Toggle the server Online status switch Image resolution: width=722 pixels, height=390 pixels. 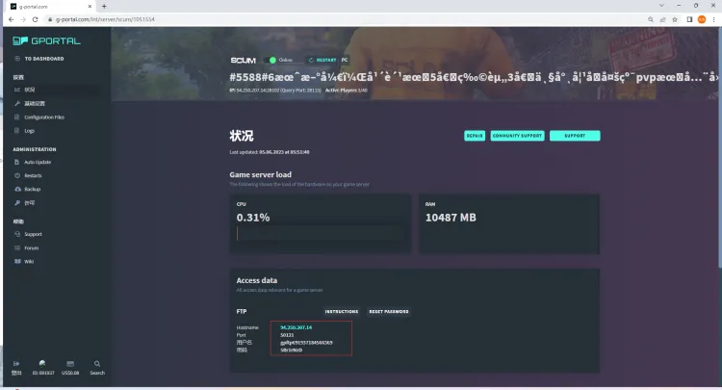pyautogui.click(x=273, y=59)
